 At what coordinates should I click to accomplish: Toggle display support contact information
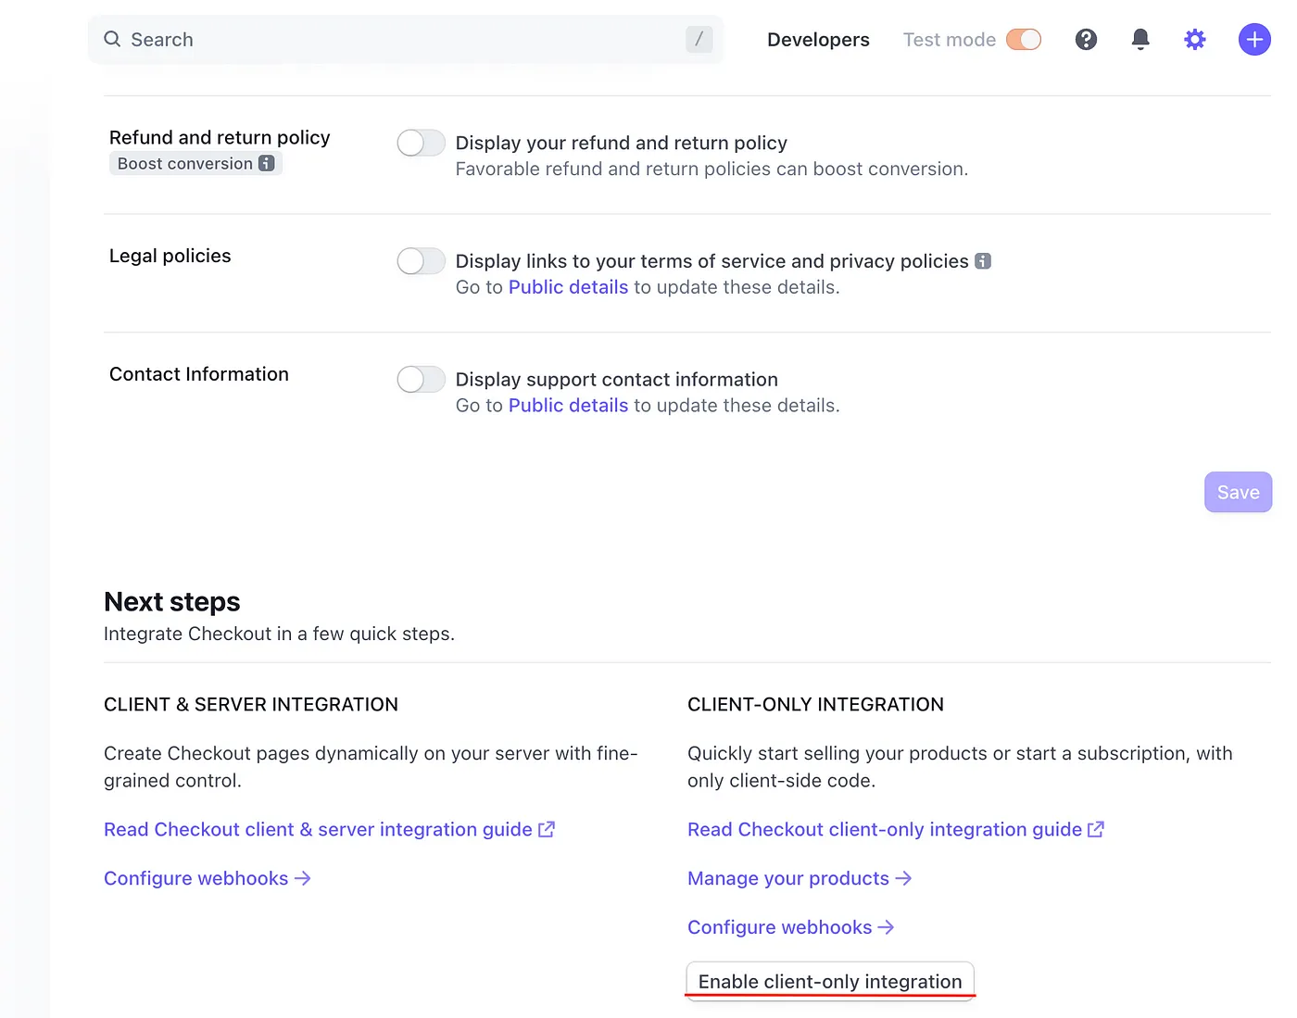click(421, 380)
